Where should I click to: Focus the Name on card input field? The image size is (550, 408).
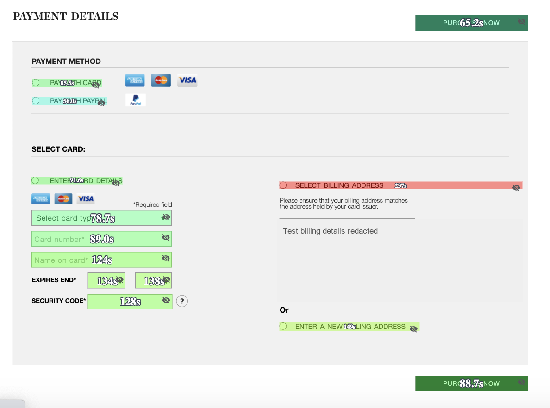tap(101, 260)
